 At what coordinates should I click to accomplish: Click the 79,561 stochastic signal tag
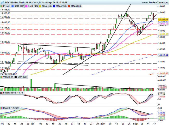coord(161,97)
